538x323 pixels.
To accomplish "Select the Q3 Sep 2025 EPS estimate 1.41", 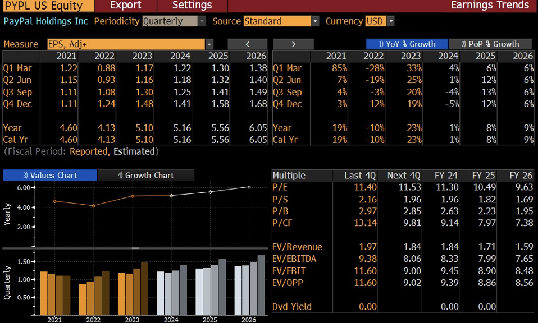I will click(220, 92).
